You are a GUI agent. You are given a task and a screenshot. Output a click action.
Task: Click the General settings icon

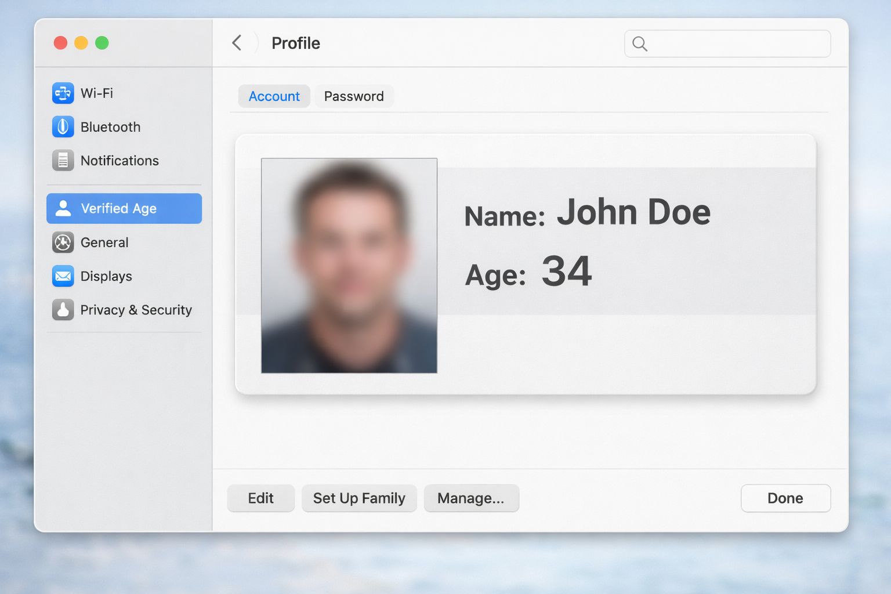tap(63, 242)
